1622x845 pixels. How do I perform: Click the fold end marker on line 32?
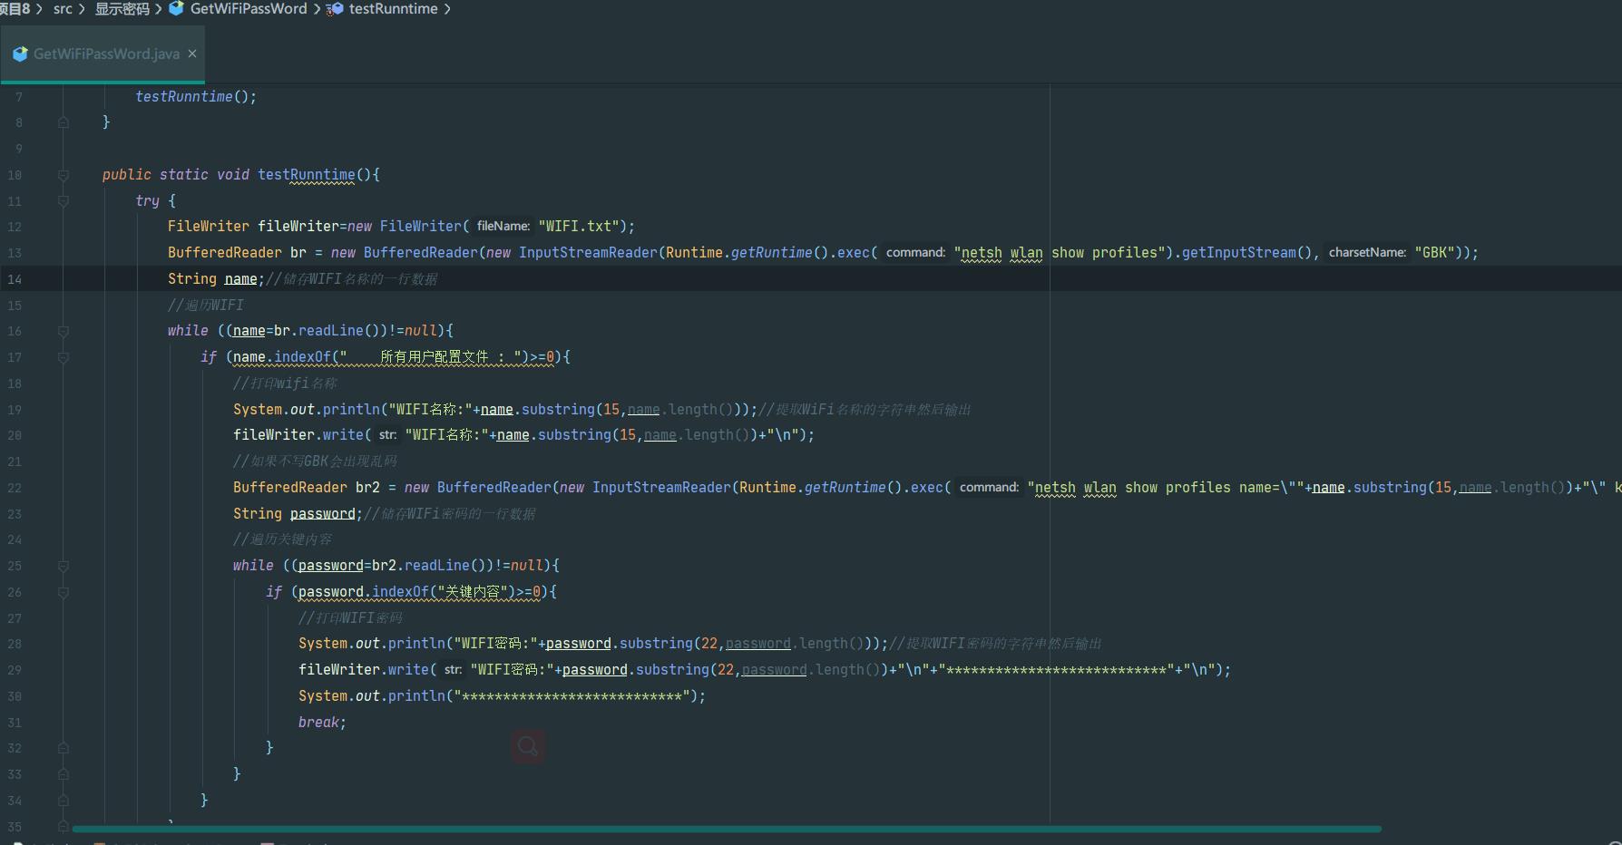(64, 749)
